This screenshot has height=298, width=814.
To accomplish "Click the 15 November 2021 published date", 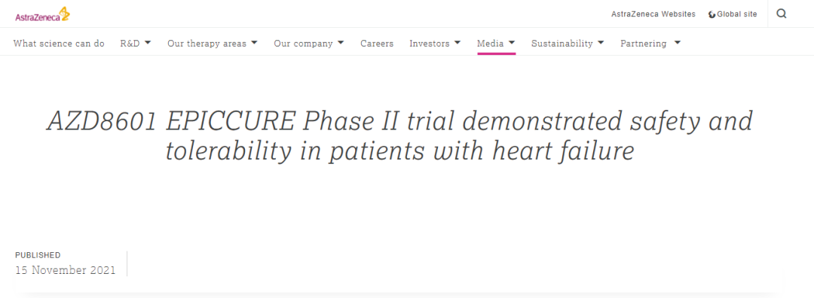I will click(x=66, y=270).
